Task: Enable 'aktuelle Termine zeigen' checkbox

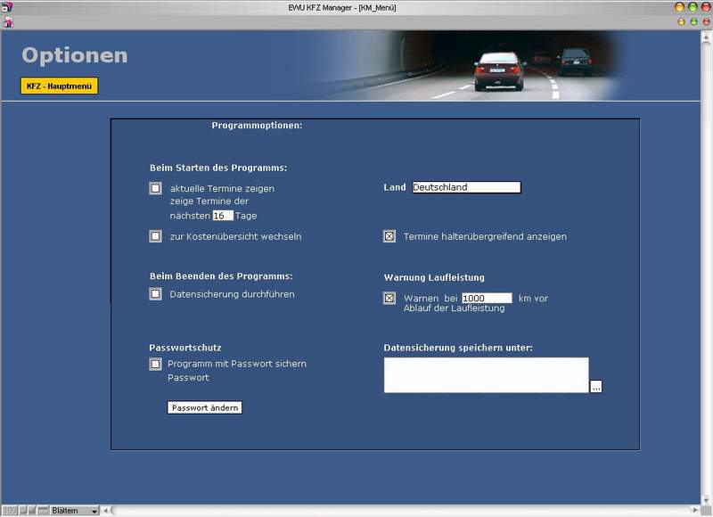Action: tap(155, 188)
